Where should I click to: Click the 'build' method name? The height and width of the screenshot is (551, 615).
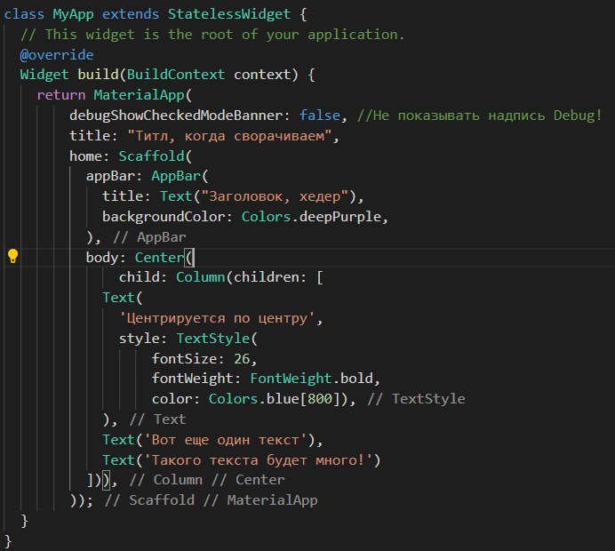98,75
